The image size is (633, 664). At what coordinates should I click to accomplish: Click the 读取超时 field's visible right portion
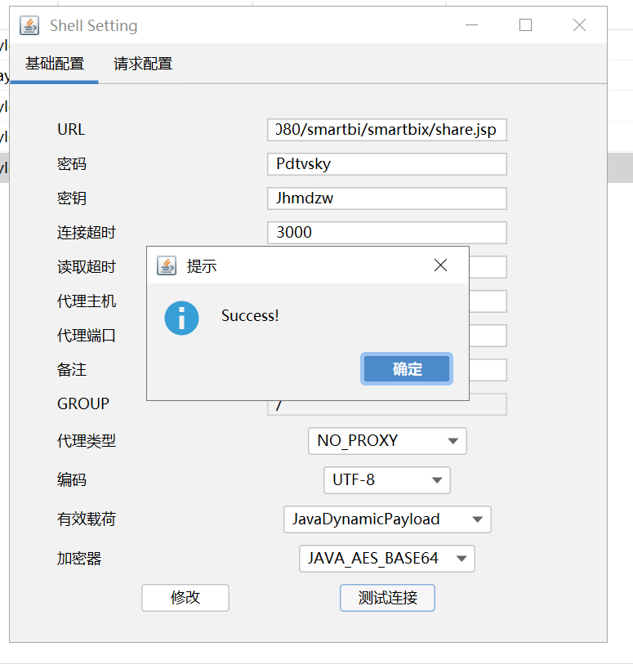click(488, 267)
